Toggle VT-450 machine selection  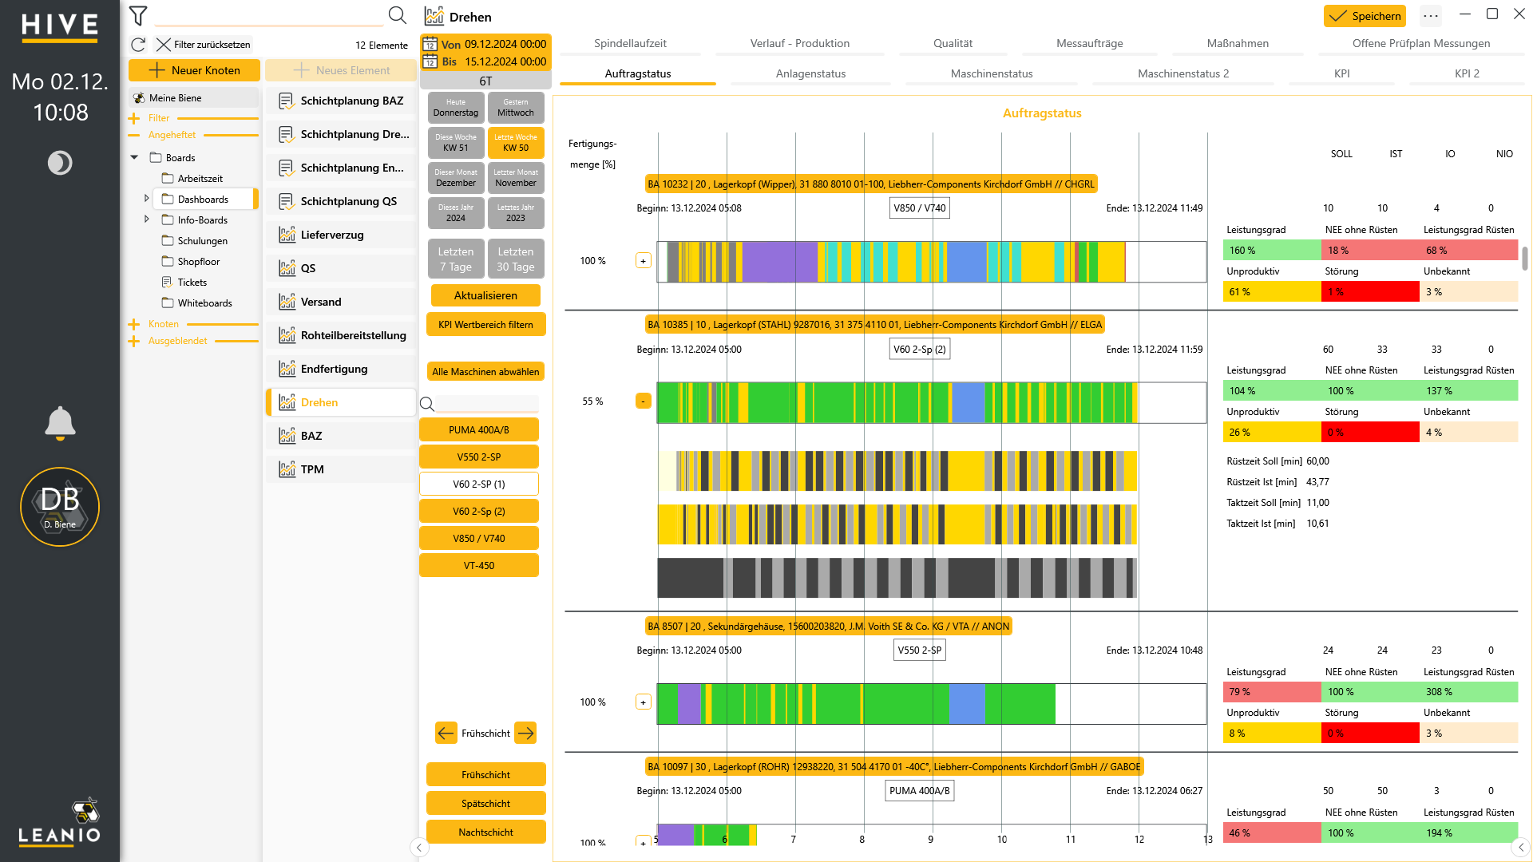[479, 566]
